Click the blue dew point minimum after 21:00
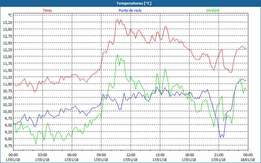 pyautogui.click(x=221, y=137)
